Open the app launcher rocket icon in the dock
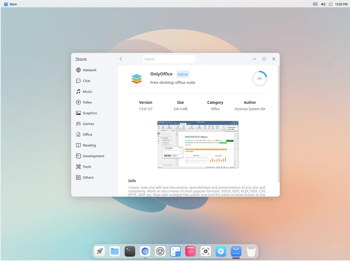The width and height of the screenshot is (350, 261). (99, 251)
